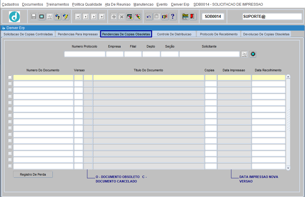Switch to Devolucao De Copias Obsoletas tab

click(266, 34)
